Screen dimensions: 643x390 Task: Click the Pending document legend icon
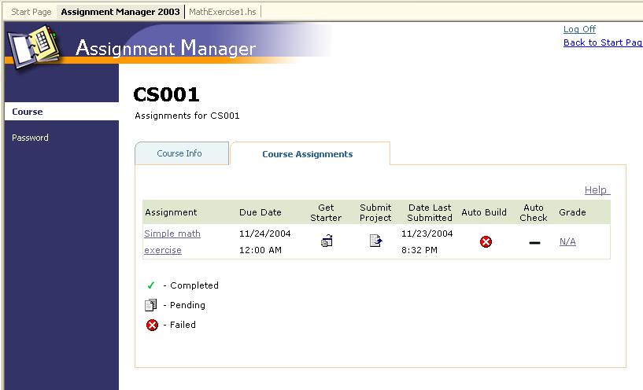click(151, 305)
